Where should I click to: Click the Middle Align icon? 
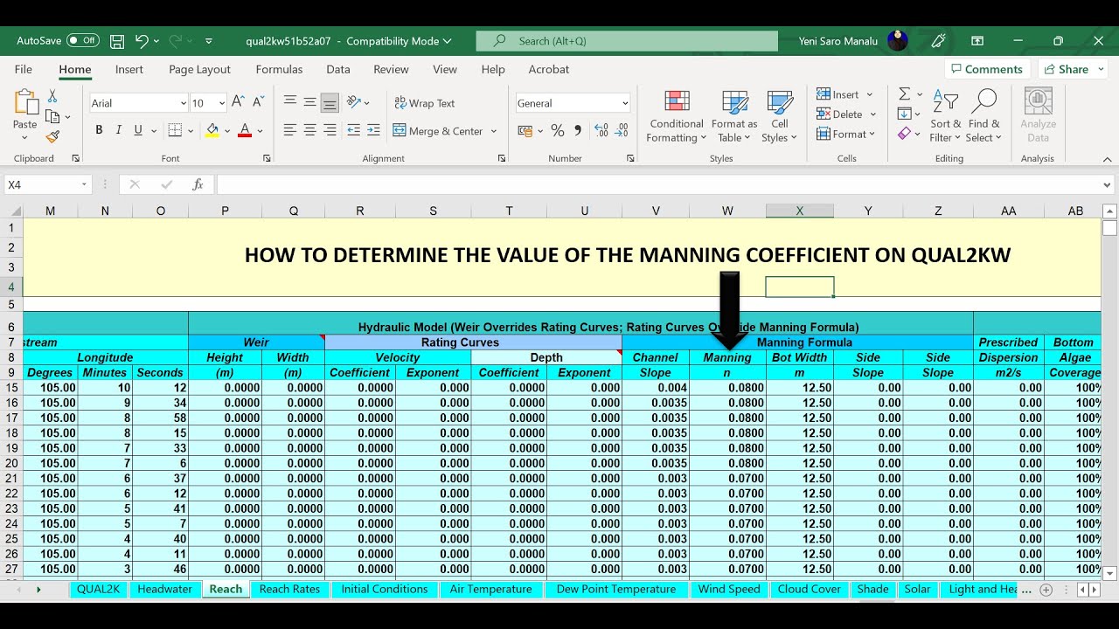point(309,102)
